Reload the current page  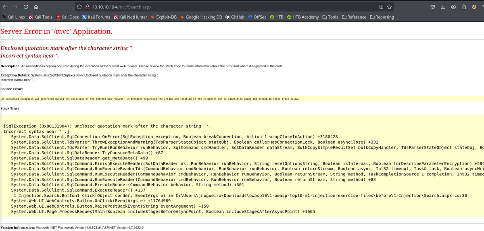pos(26,7)
